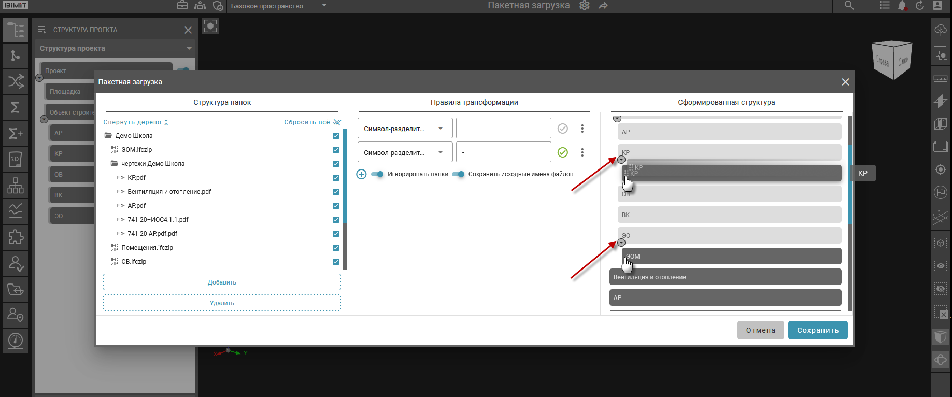Click the puzzle piece plugins icon
Image resolution: width=952 pixels, height=397 pixels.
coord(15,237)
